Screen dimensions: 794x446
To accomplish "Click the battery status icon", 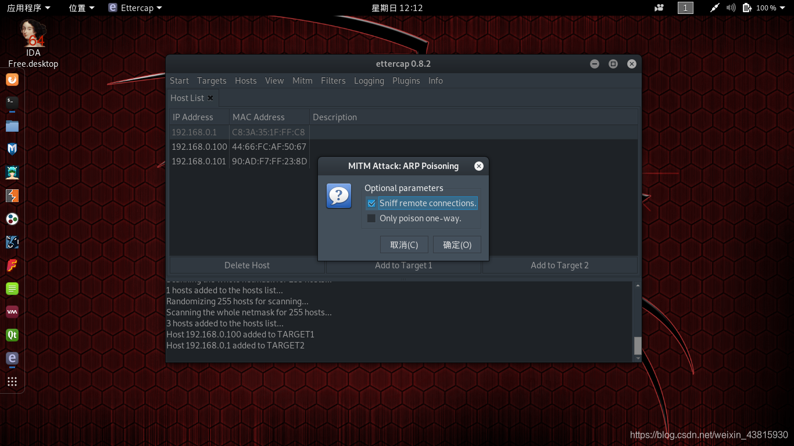I will tap(747, 8).
